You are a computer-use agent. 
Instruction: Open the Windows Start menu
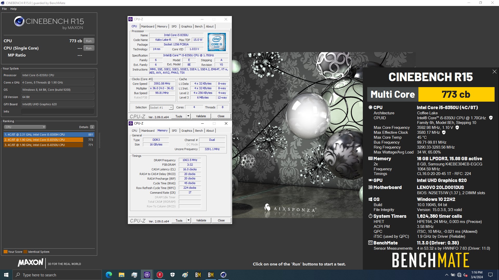pos(6,275)
